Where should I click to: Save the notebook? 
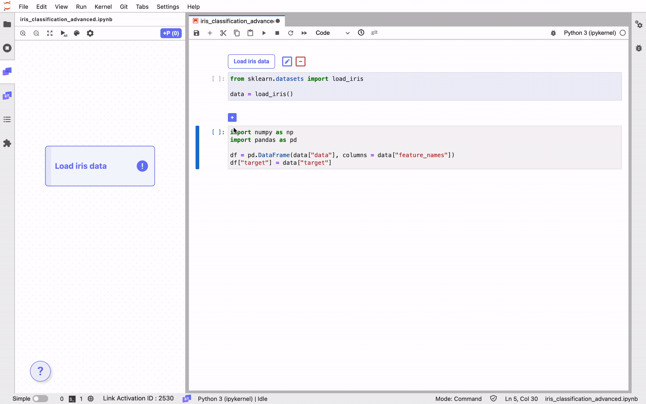coord(196,33)
